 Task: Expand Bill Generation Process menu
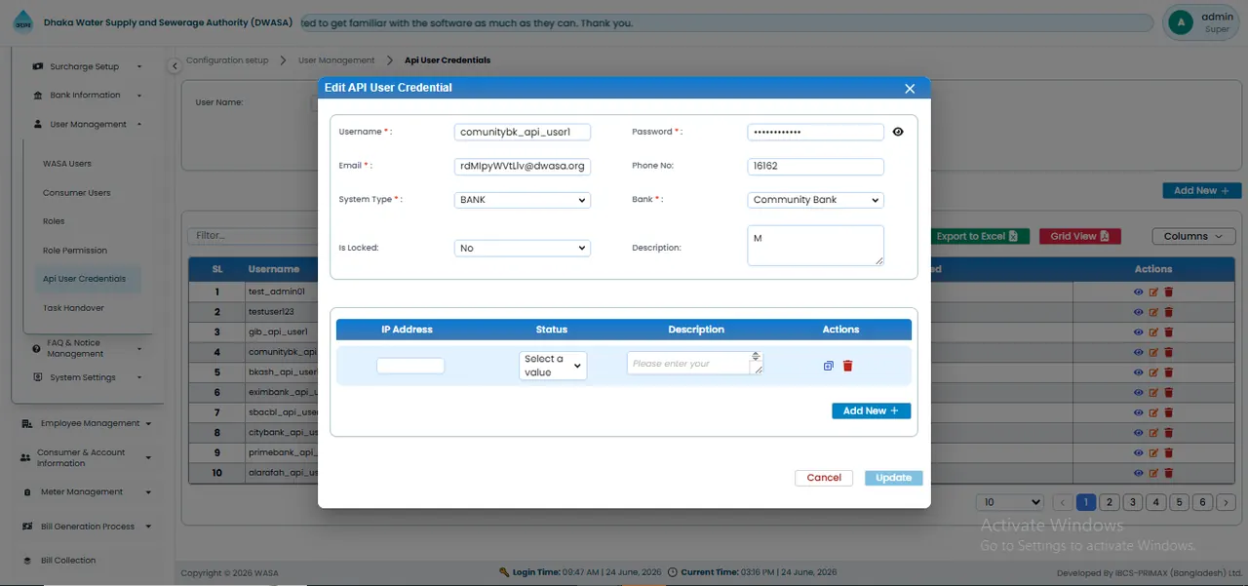[86, 527]
